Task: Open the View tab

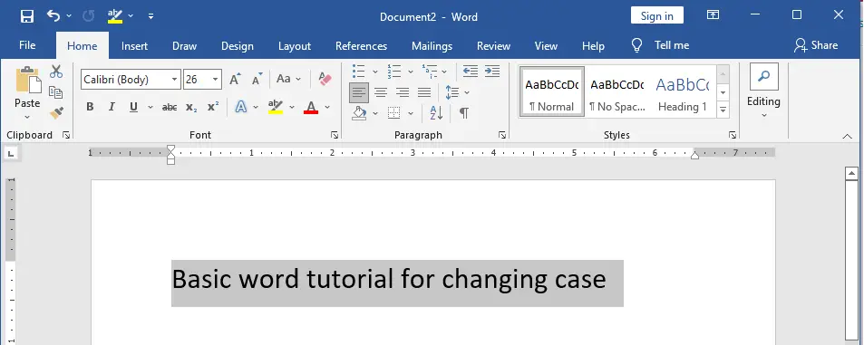Action: [x=546, y=46]
